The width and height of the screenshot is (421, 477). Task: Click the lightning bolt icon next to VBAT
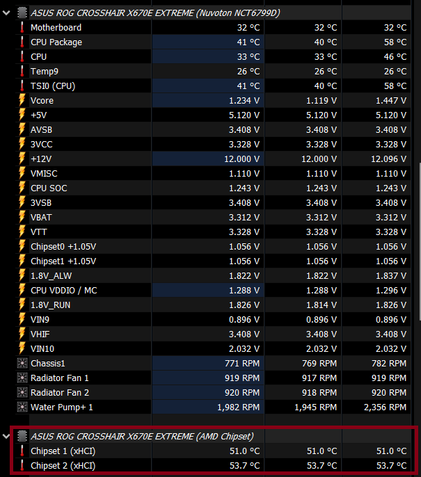tap(22, 217)
